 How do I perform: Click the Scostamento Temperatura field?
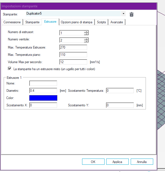[x=120, y=91]
